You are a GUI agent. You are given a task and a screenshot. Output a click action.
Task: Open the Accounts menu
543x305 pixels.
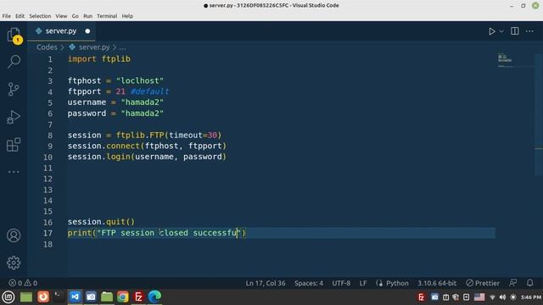pyautogui.click(x=14, y=236)
